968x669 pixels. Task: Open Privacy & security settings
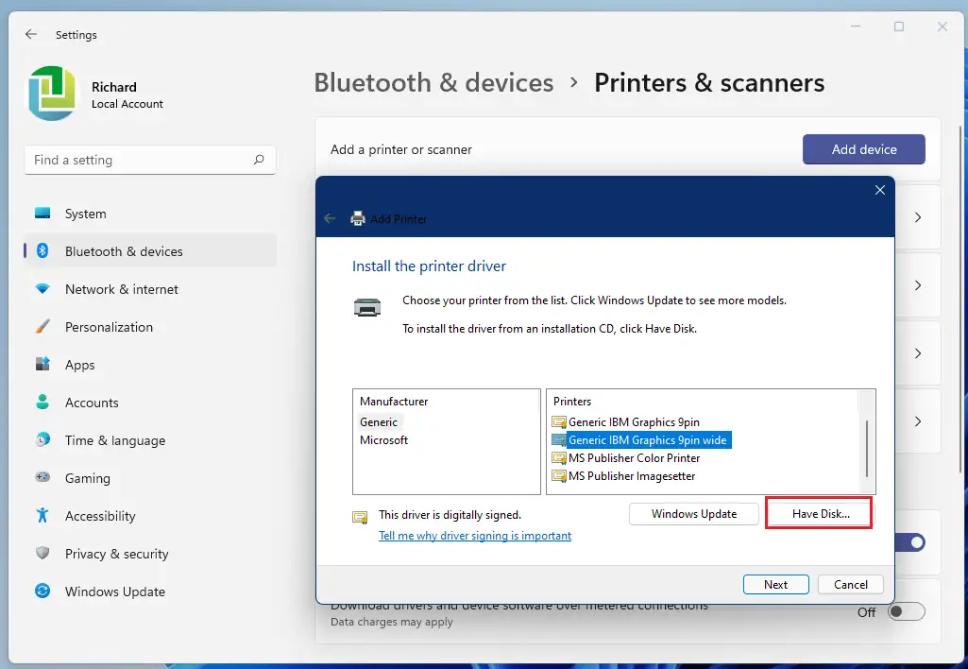[x=150, y=554]
